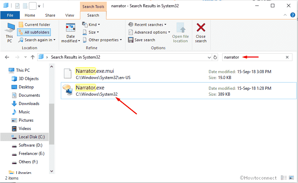The width and height of the screenshot is (298, 183).
Task: Click the Narrator.exe application icon
Action: tap(68, 90)
